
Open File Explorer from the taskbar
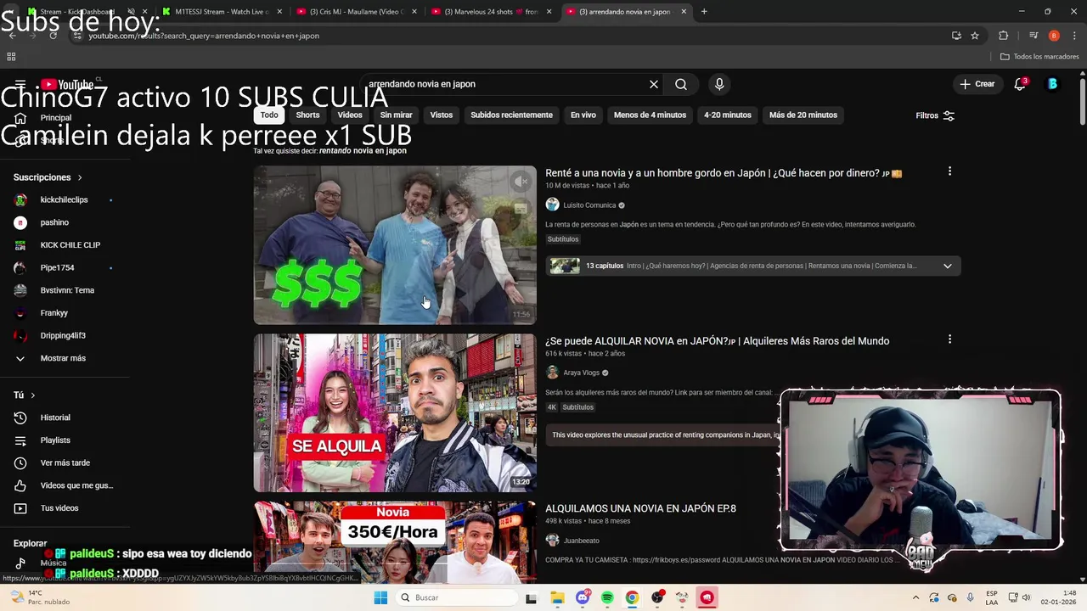pyautogui.click(x=557, y=597)
